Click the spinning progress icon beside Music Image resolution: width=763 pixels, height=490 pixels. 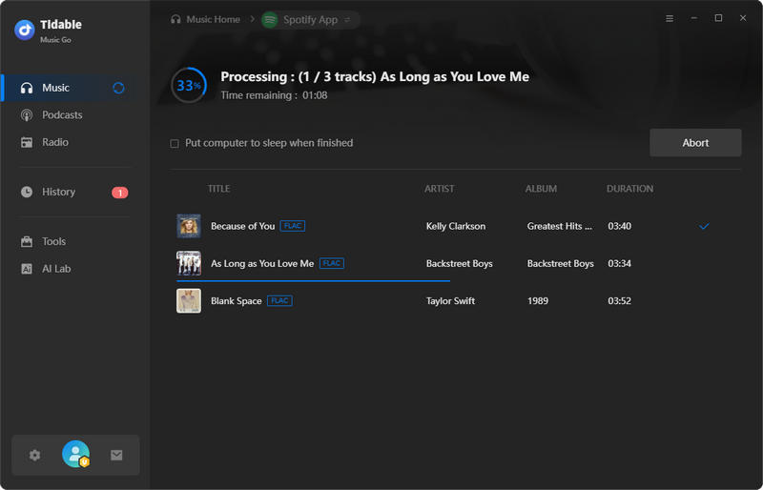click(118, 88)
